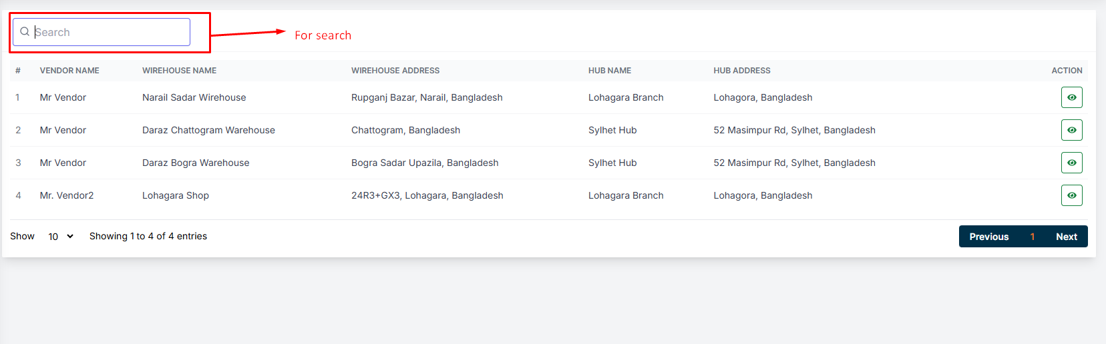
Task: Click the Hub Name column header
Action: click(609, 71)
